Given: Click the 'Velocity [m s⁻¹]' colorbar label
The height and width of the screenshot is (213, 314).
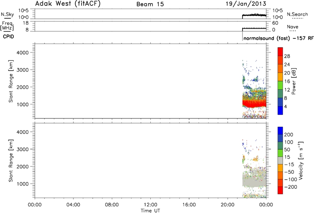Looking at the screenshot, I should 301,161.
